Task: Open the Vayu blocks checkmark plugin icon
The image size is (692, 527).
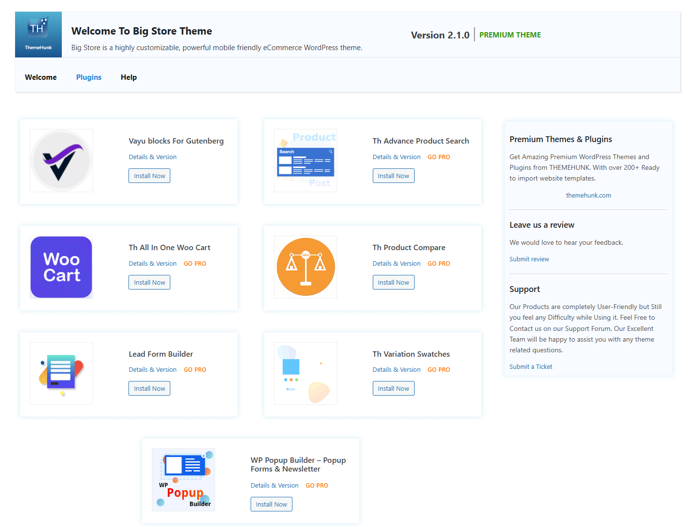Action: 61,161
